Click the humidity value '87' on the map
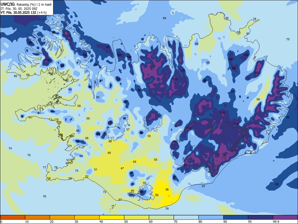This screenshot has width=298, height=224. [x=204, y=186]
